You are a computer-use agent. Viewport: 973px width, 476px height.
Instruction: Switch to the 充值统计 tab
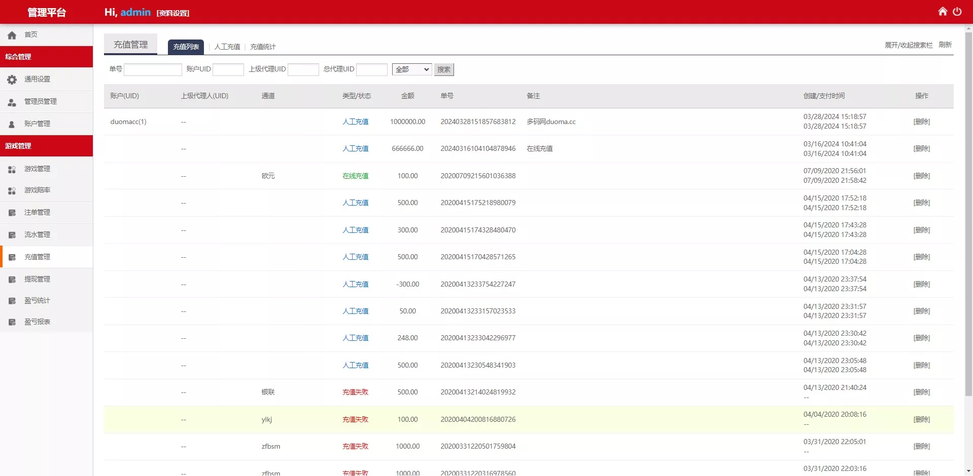click(x=262, y=46)
